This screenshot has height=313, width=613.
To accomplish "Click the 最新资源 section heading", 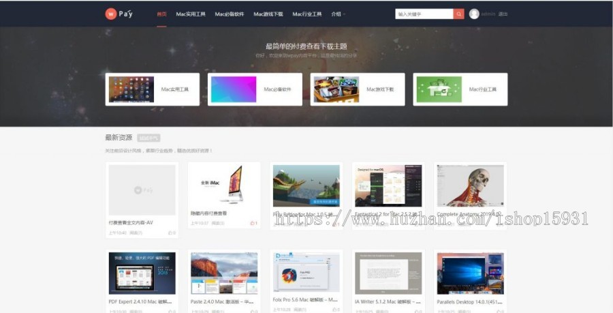I will pos(119,138).
